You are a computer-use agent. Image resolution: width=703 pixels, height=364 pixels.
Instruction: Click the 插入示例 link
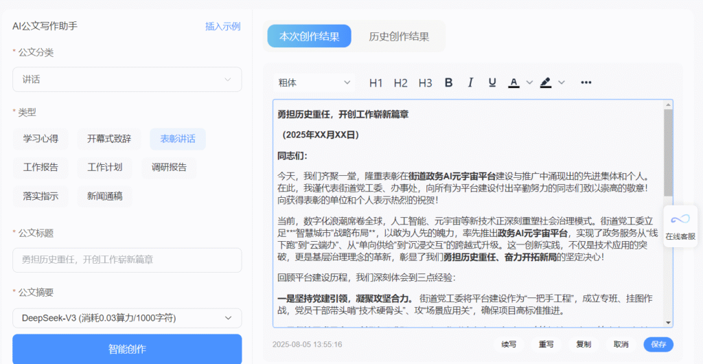click(x=222, y=26)
